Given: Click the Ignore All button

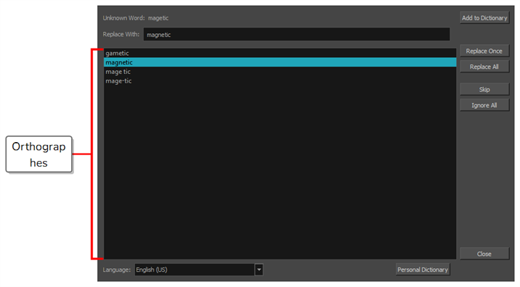Looking at the screenshot, I should (484, 105).
